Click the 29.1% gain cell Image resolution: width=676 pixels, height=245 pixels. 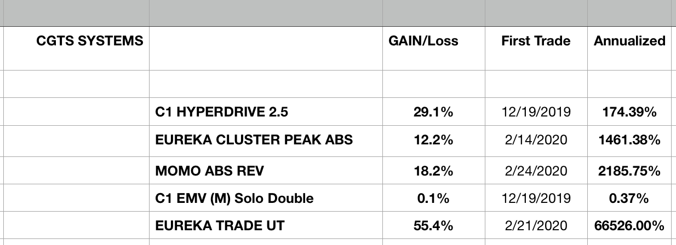pyautogui.click(x=433, y=113)
